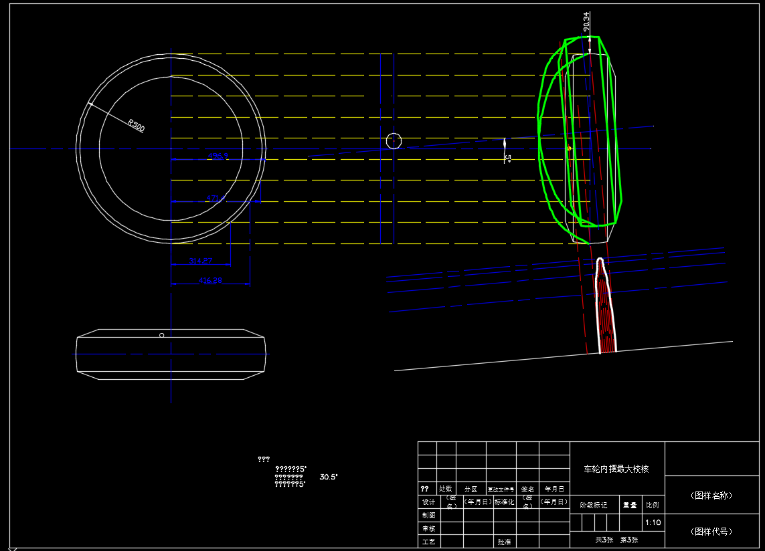Select the 496.9 dimension text

pos(218,156)
